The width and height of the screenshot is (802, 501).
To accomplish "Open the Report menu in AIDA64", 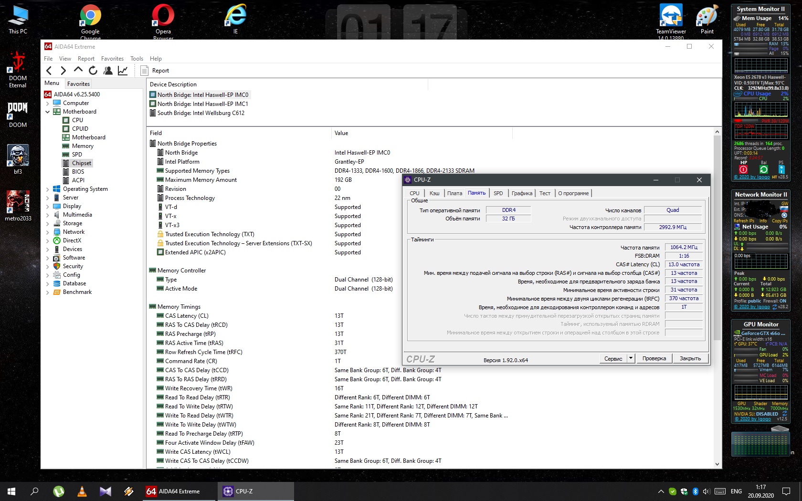I will [86, 59].
